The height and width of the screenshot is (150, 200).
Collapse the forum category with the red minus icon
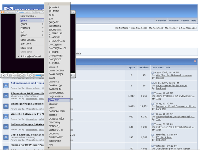(195, 61)
